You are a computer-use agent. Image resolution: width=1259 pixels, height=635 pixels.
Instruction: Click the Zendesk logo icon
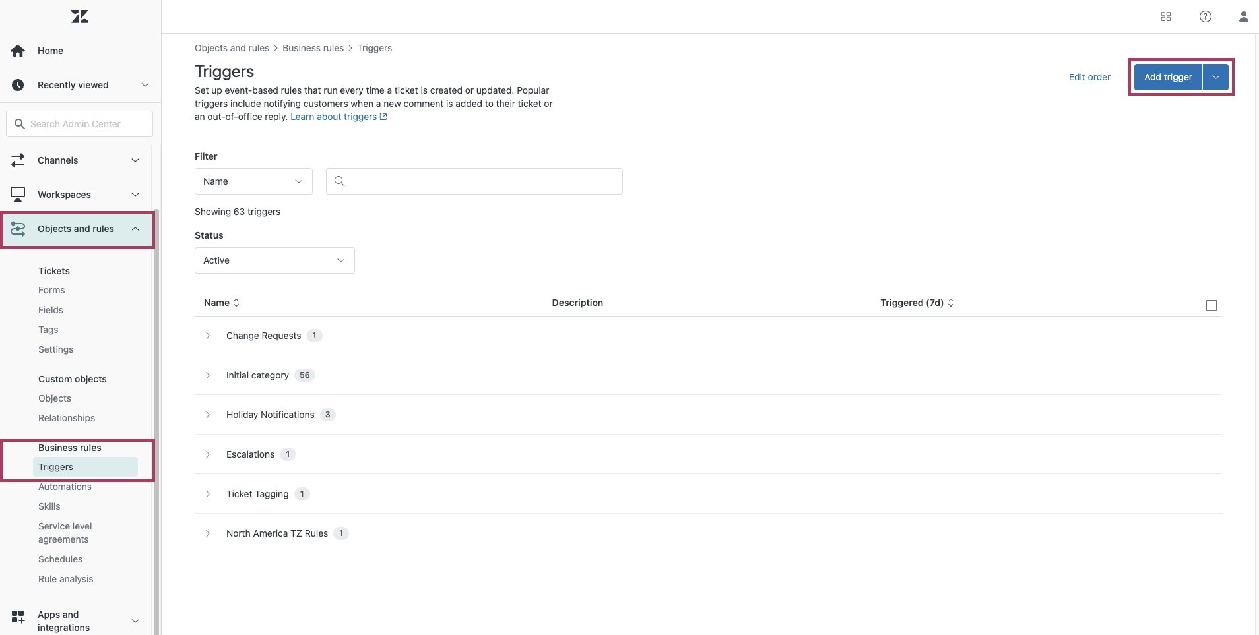click(x=80, y=16)
